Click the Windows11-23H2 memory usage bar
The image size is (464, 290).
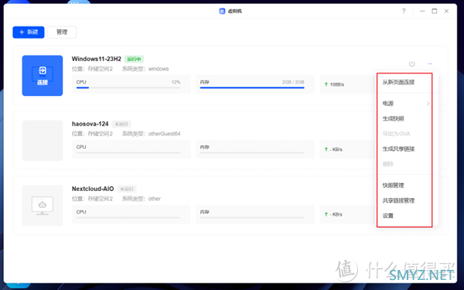point(252,87)
